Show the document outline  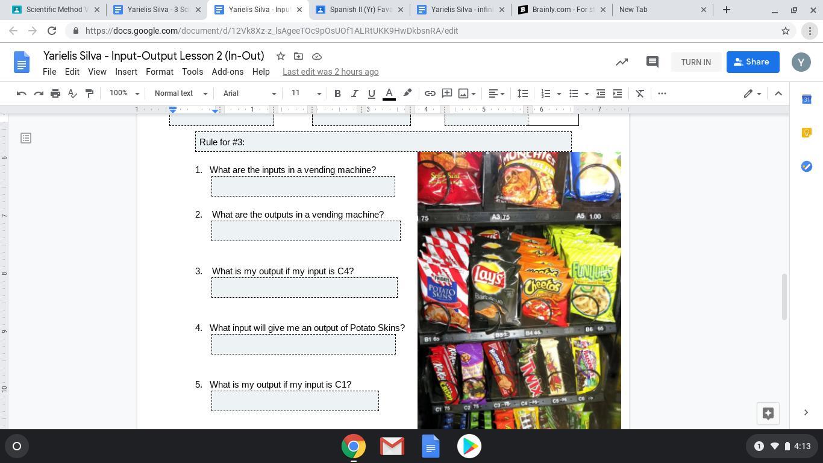(26, 138)
